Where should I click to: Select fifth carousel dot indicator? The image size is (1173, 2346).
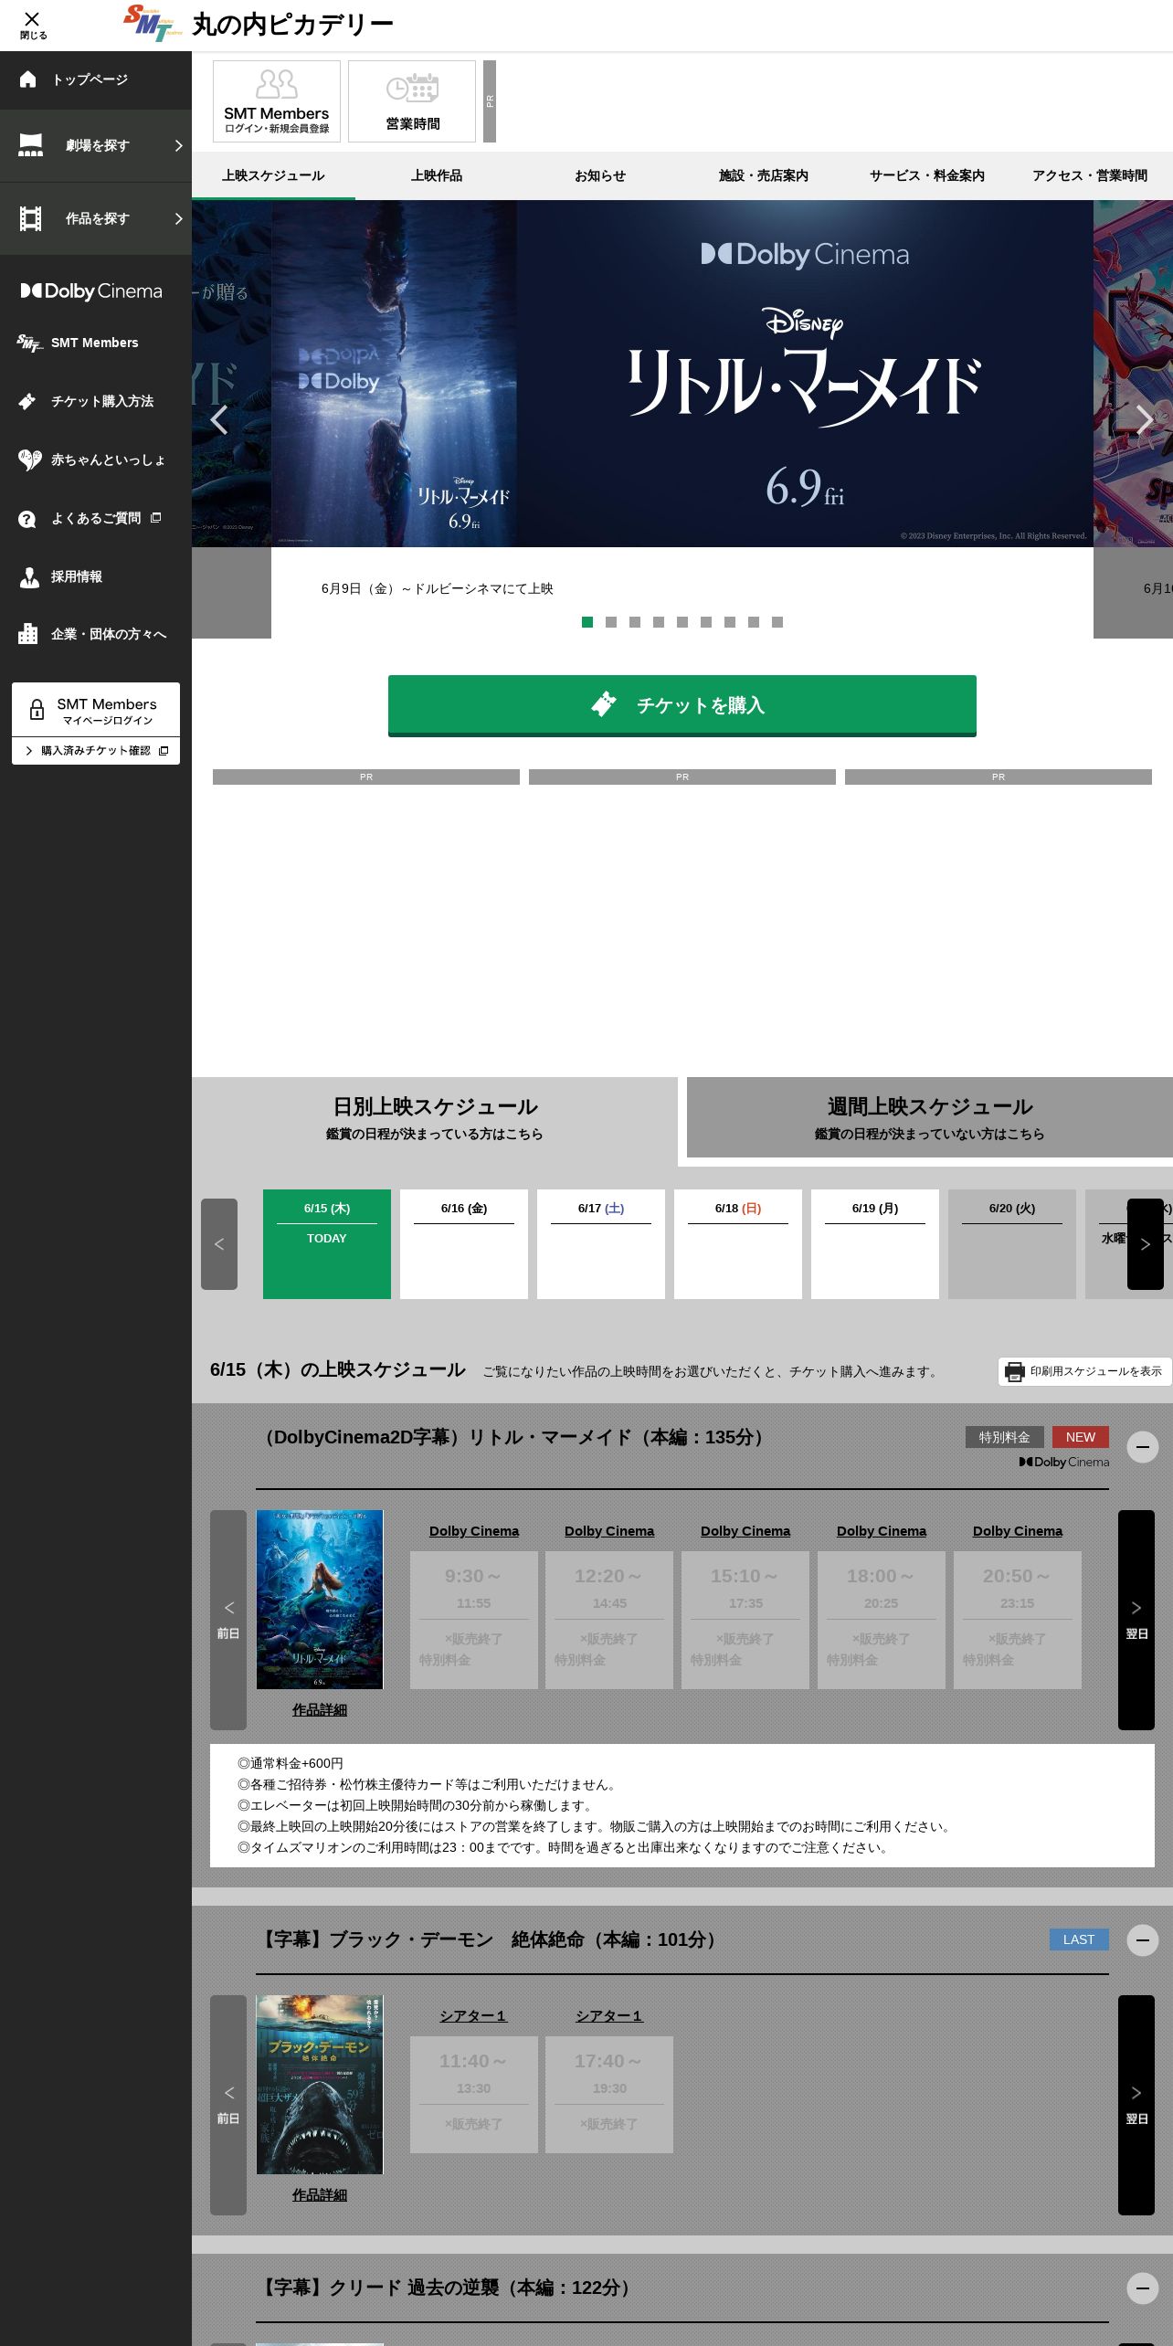coord(682,622)
